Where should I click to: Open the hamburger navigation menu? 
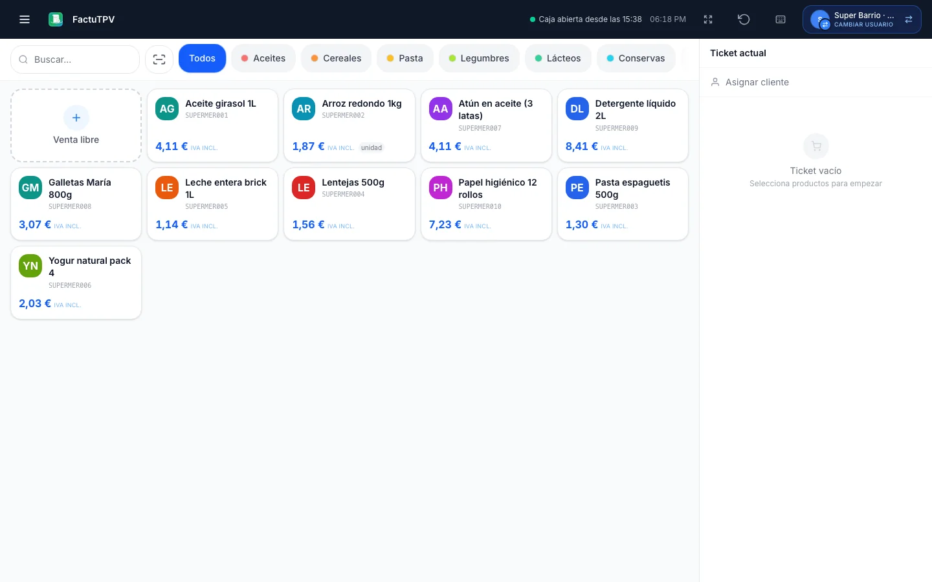point(25,19)
